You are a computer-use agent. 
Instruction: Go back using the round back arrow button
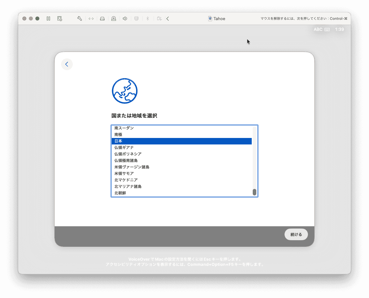coord(67,64)
